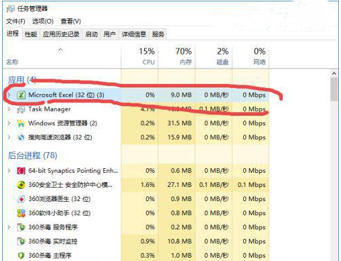Expand the 64-bit Synaptics Pointing row
The width and height of the screenshot is (341, 261).
point(9,171)
